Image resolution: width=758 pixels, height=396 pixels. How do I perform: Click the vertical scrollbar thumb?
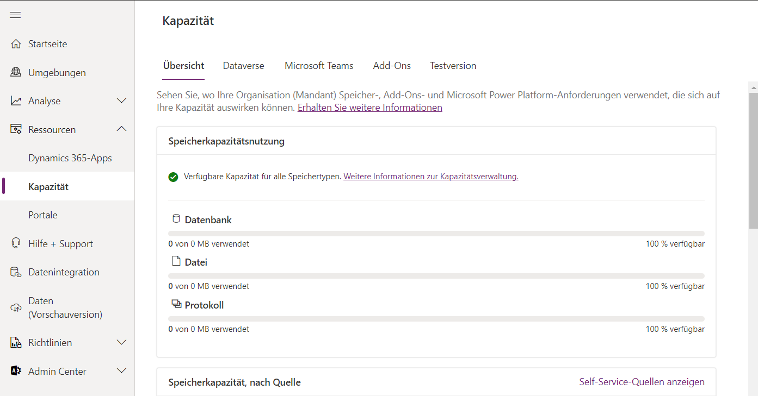(x=753, y=158)
